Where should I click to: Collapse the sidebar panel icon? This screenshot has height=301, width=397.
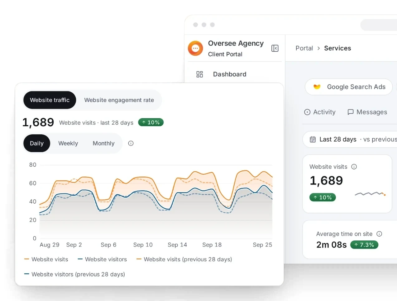click(275, 48)
